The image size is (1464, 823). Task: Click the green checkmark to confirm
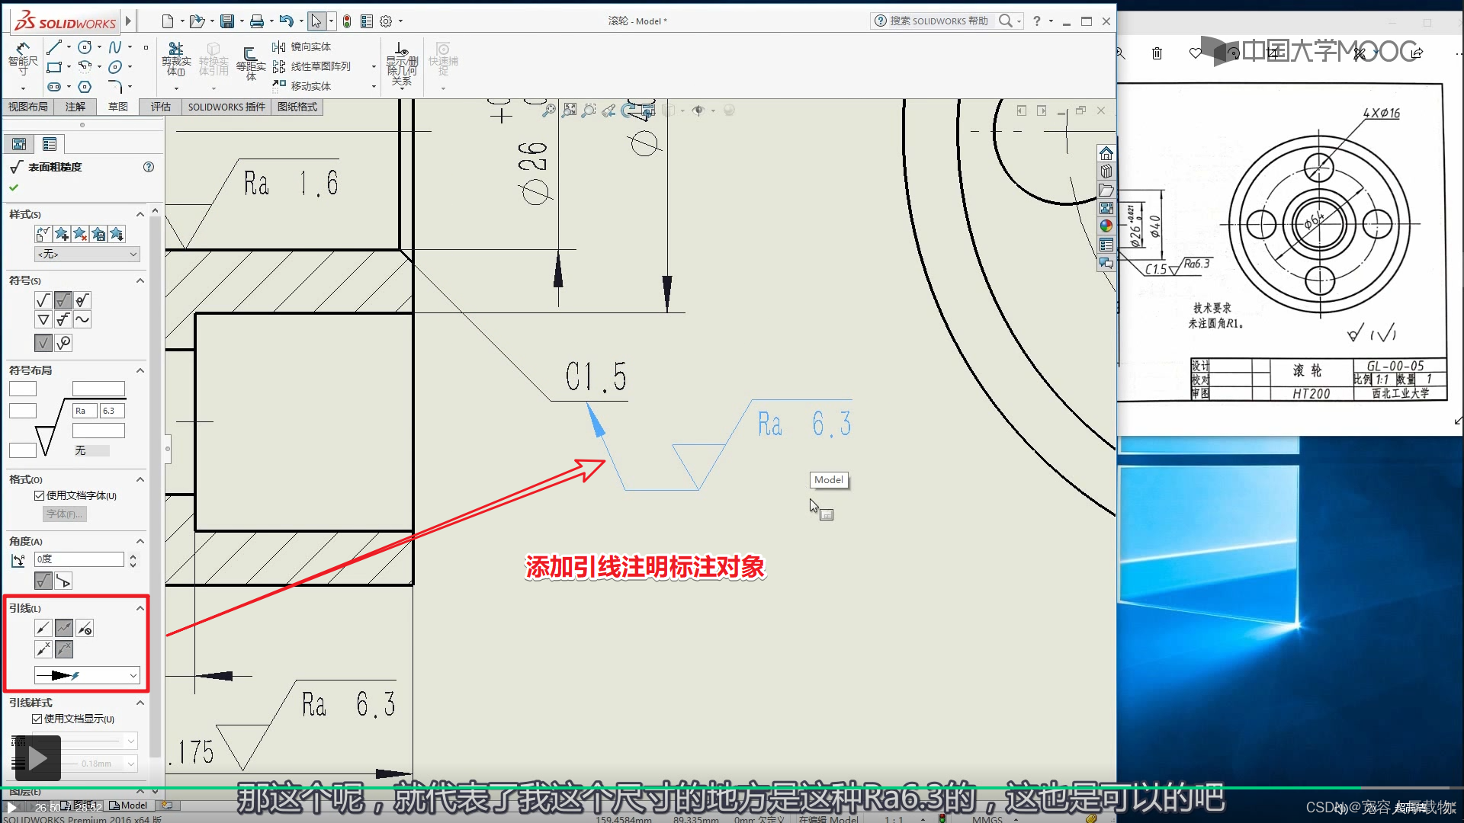pyautogui.click(x=14, y=187)
